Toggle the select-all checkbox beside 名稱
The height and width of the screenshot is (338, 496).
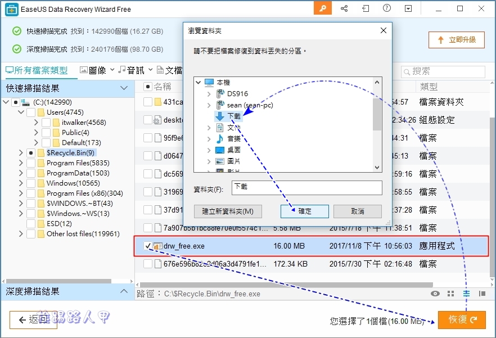tap(148, 87)
